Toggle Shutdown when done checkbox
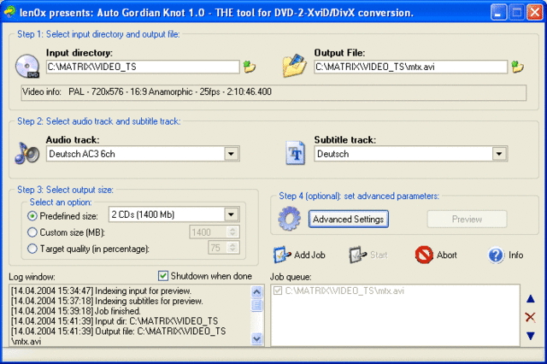The width and height of the screenshot is (547, 364). 163,276
